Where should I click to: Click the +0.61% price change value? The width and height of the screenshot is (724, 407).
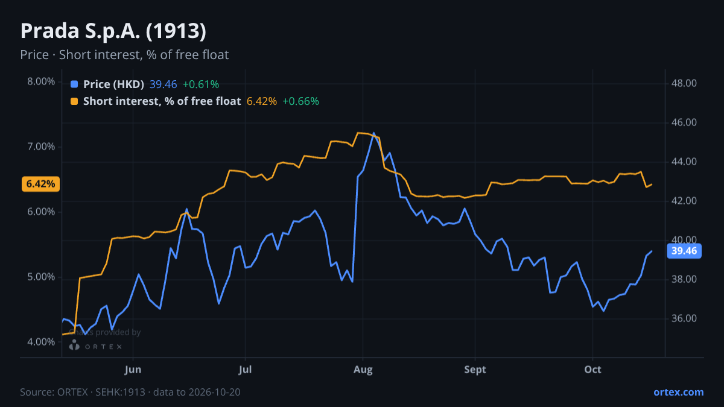click(x=200, y=84)
